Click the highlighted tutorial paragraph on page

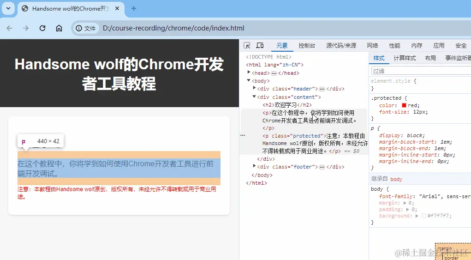(119, 168)
